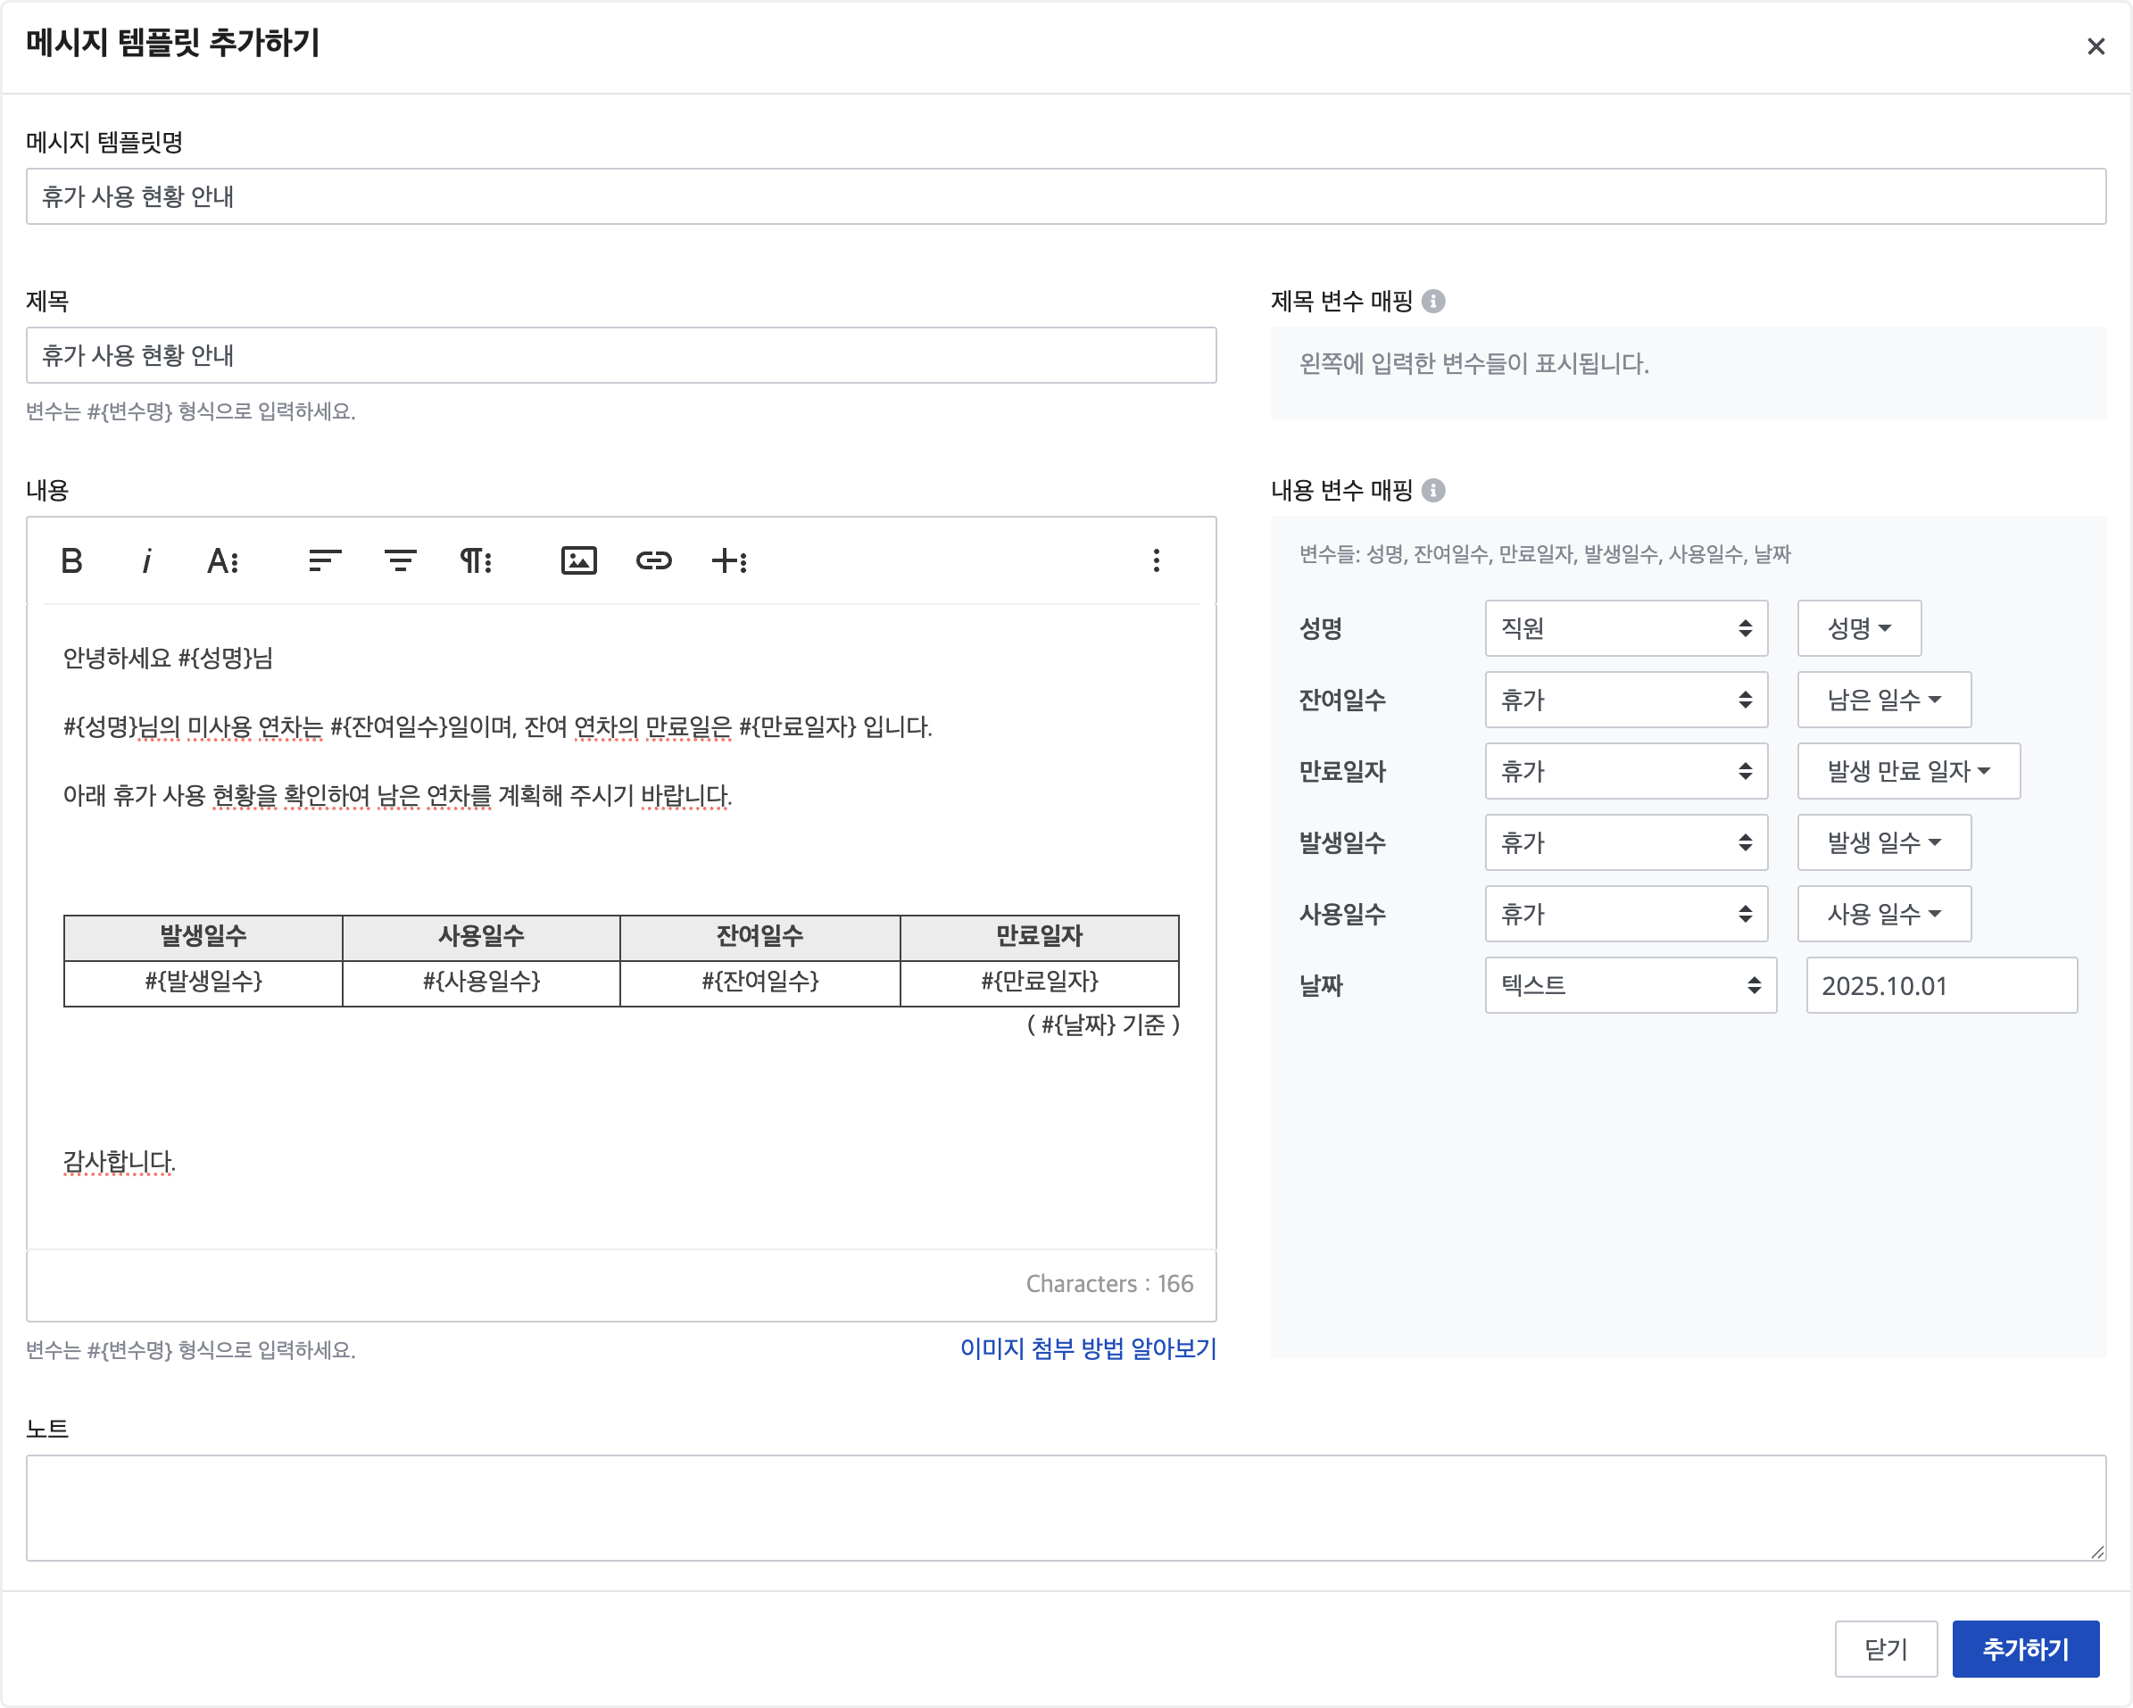Click the #{잔여일수} table cell
Screen dimensions: 2133x1708
[759, 983]
